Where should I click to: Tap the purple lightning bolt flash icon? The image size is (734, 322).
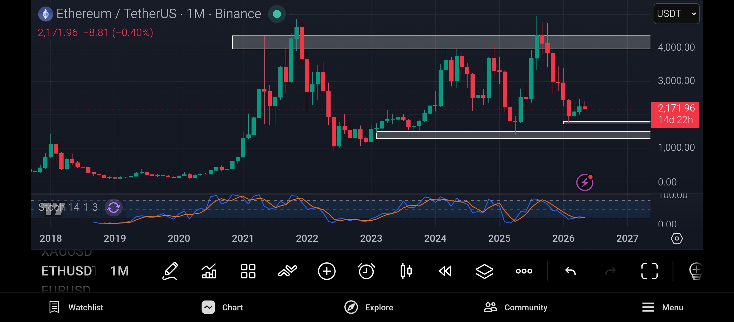(585, 182)
